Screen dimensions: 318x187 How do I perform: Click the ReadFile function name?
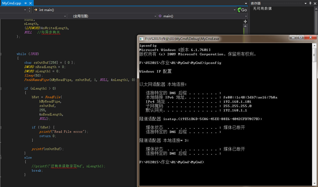point(53,97)
